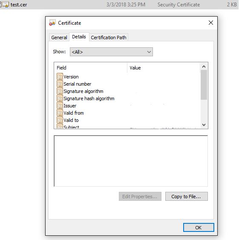Click the Valid from field icon
239x240 pixels.
point(60,113)
